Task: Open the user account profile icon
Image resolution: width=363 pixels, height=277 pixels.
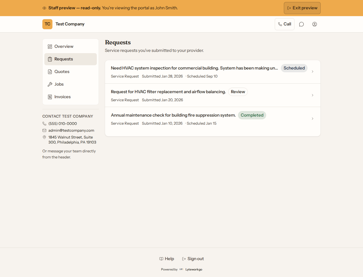Action: click(x=315, y=24)
